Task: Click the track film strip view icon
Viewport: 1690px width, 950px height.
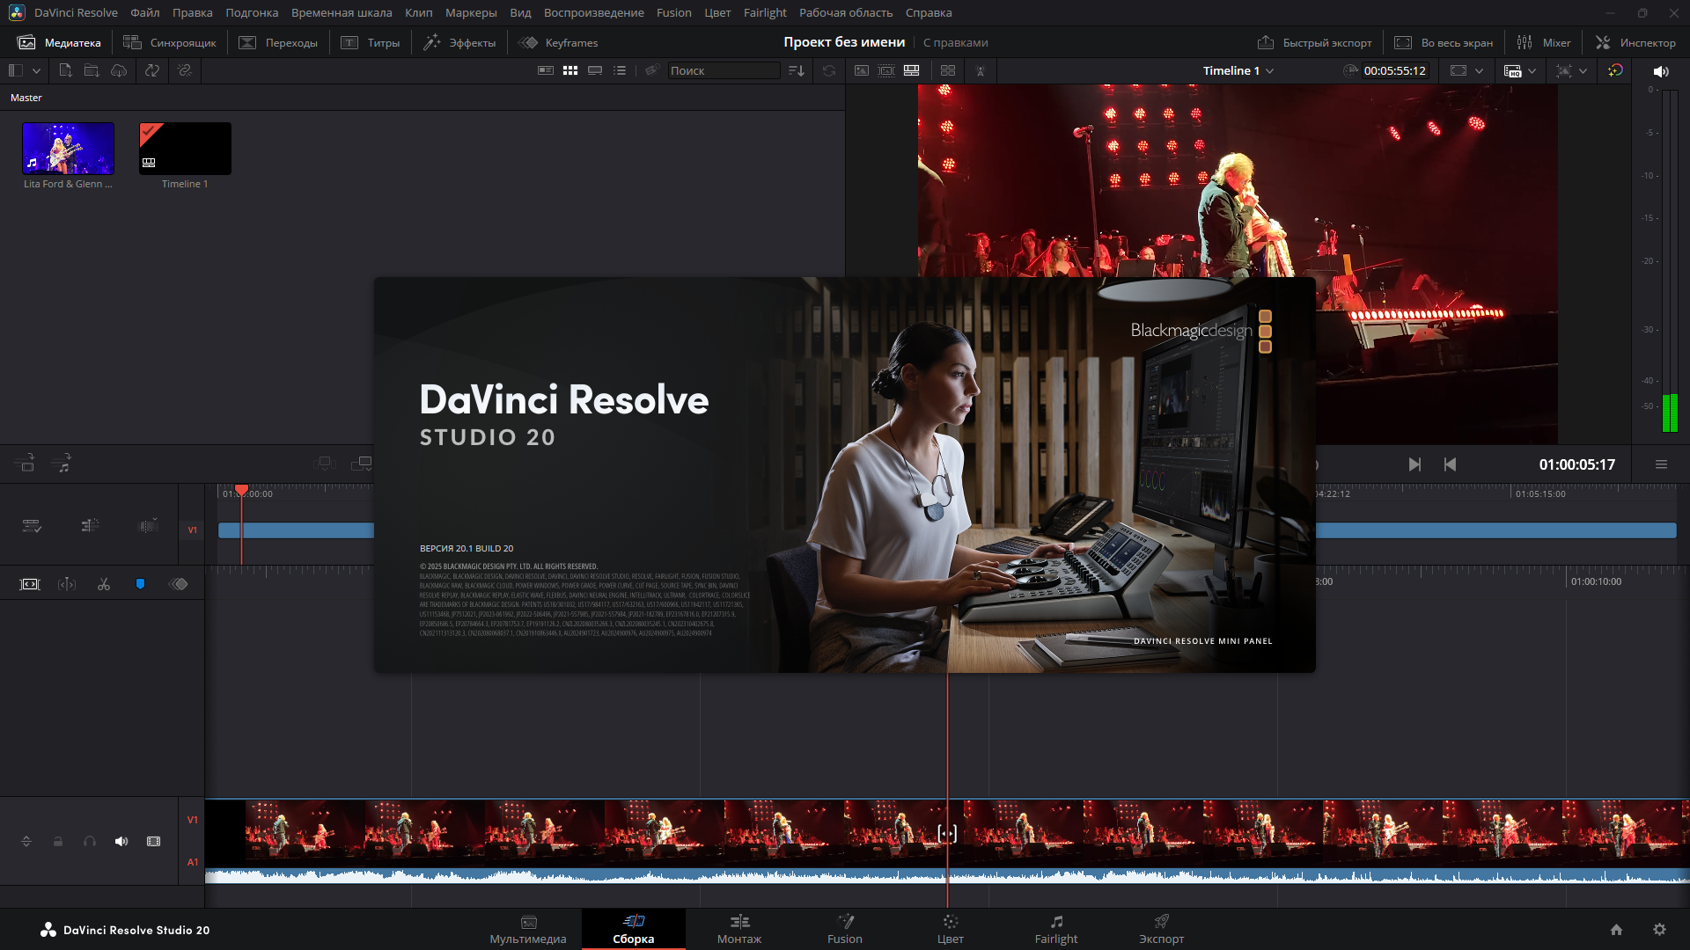Action: [x=154, y=842]
